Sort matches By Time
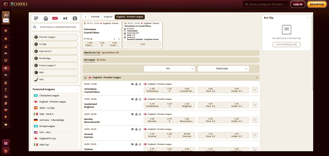 101,60
